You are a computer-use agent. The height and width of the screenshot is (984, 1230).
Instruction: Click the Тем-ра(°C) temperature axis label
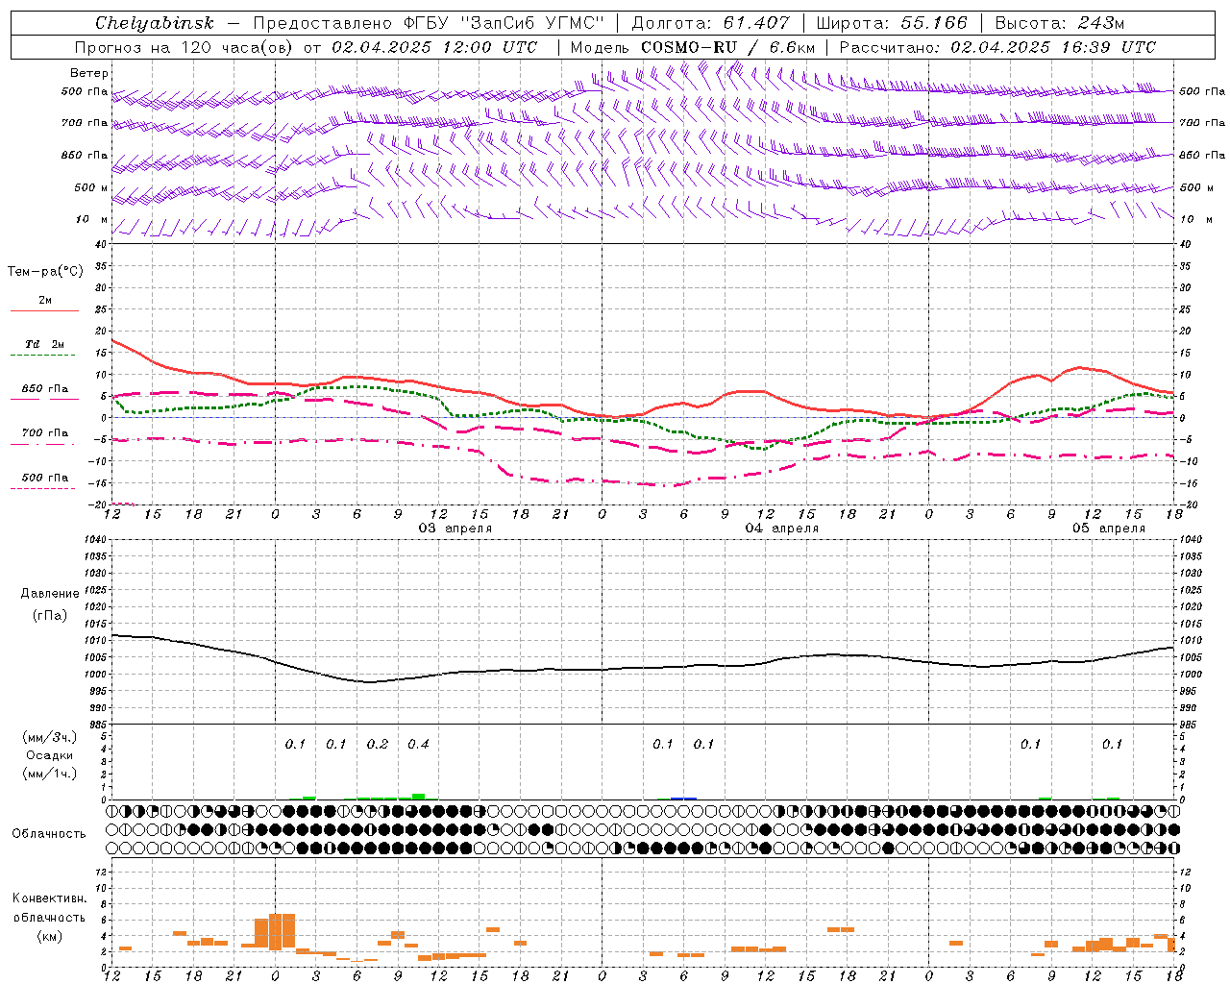45,272
